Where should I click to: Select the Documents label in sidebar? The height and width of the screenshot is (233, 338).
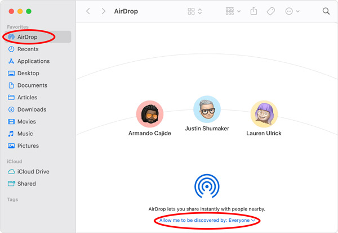(32, 85)
